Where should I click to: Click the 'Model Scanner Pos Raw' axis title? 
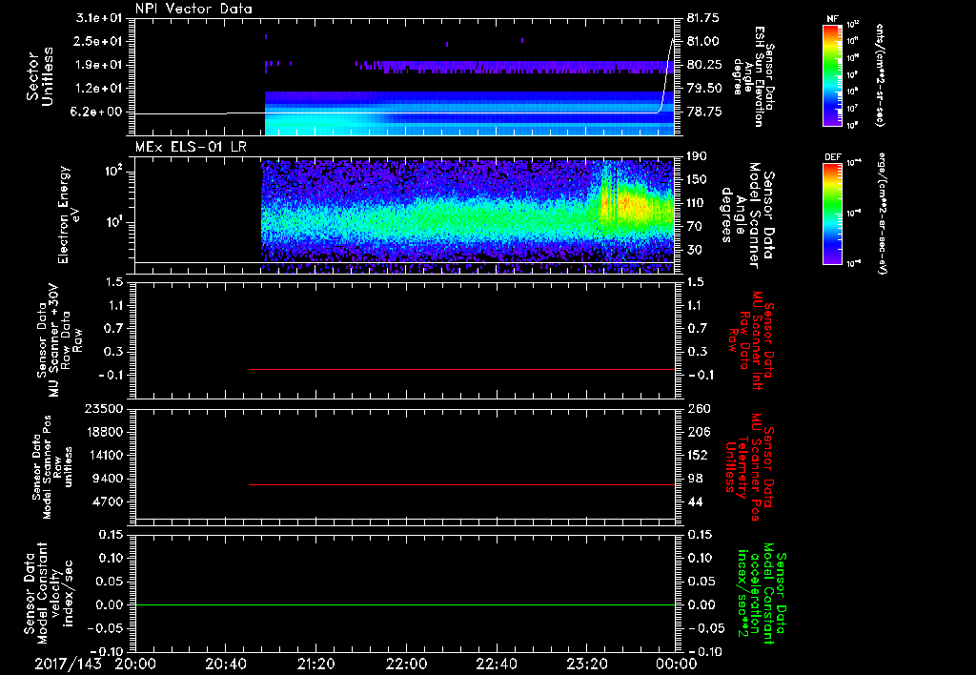click(x=51, y=467)
